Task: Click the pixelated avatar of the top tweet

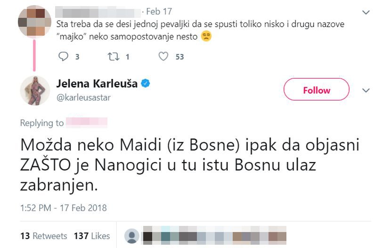Action: click(x=34, y=22)
